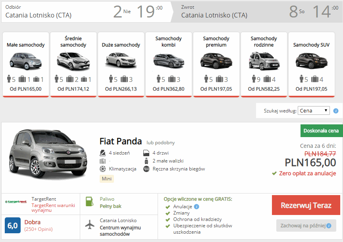Click the 6,0 rating badge
The width and height of the screenshot is (343, 242).
[x=13, y=225]
